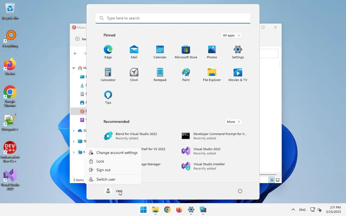The image size is (346, 216).
Task: Open the Tips app
Action: point(108,97)
